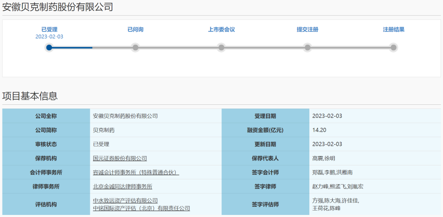The image size is (443, 217).
Task: Click the 项目基本信息 section heading
Action: pos(30,96)
